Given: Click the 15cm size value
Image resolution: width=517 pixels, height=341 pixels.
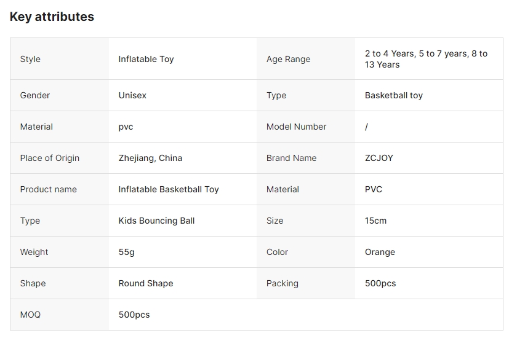Looking at the screenshot, I should pyautogui.click(x=375, y=221).
